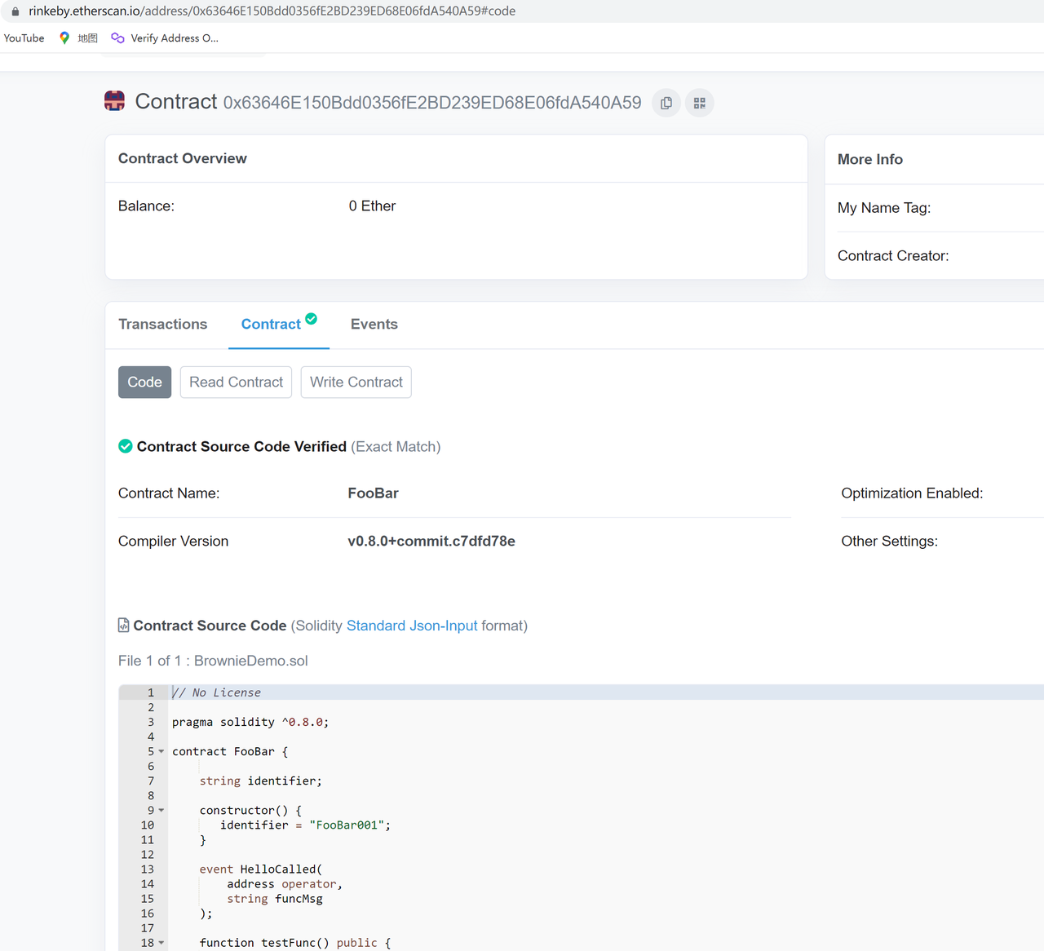The height and width of the screenshot is (951, 1044).
Task: Click the URL in the address bar
Action: point(272,11)
